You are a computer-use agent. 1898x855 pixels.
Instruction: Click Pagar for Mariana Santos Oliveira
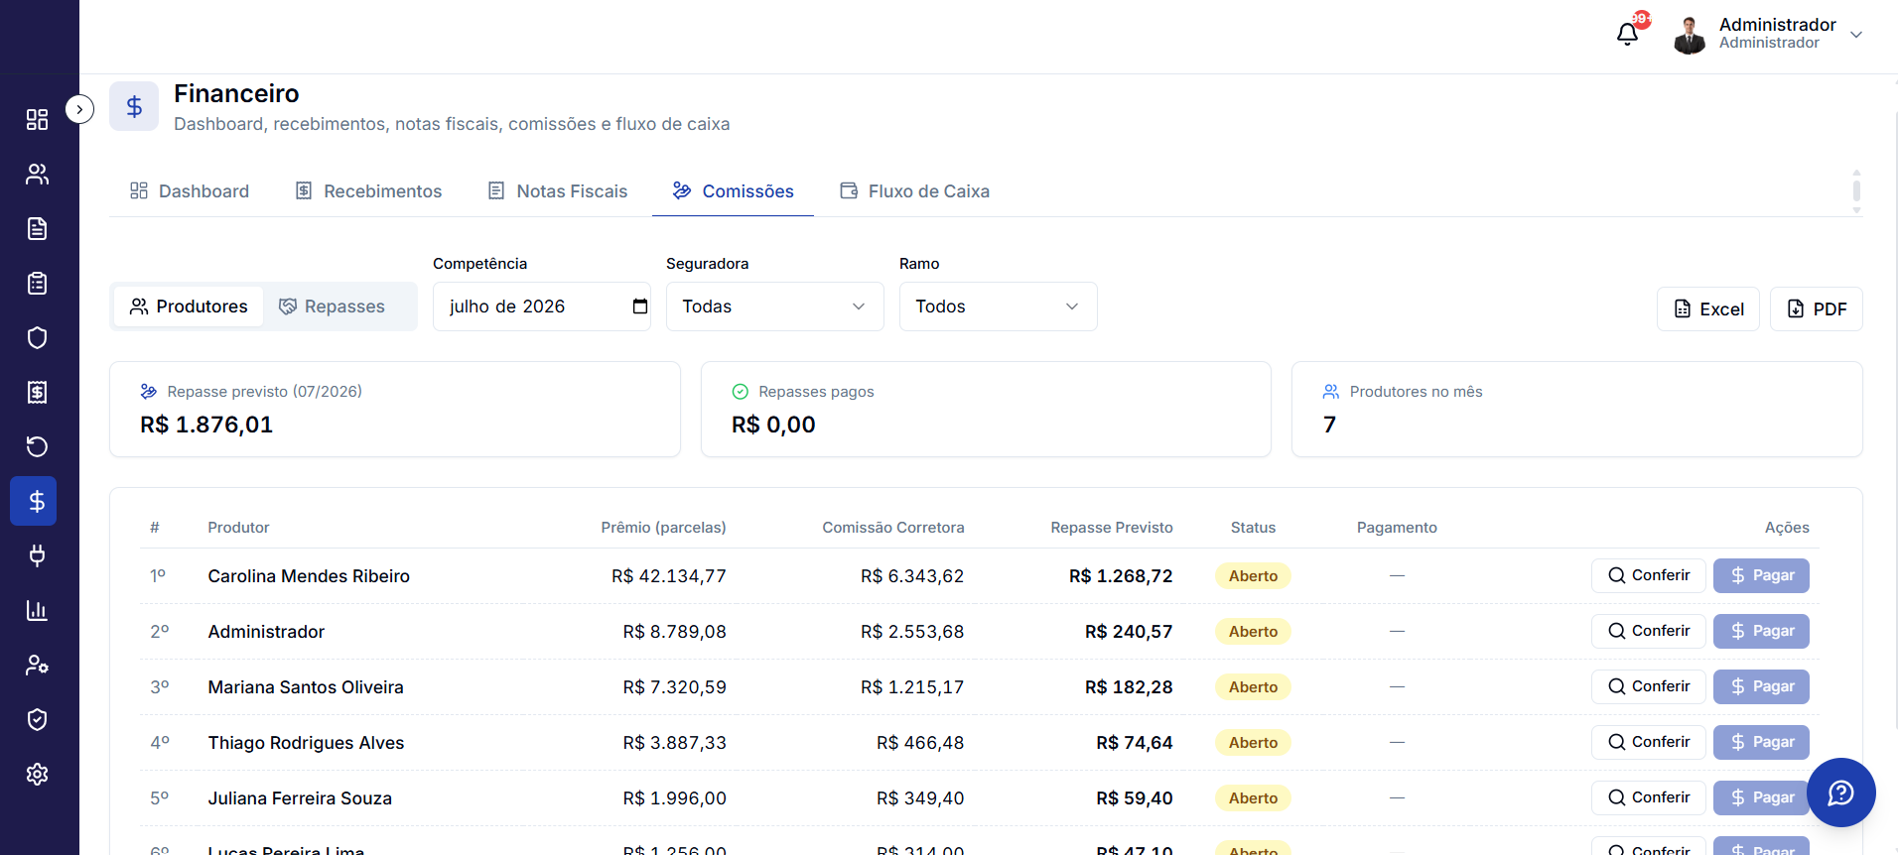pyautogui.click(x=1761, y=686)
